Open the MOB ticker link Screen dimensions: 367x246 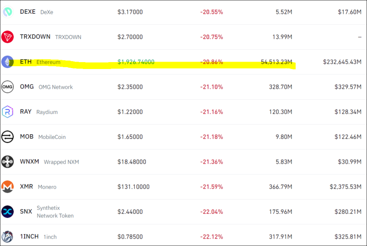coord(27,137)
